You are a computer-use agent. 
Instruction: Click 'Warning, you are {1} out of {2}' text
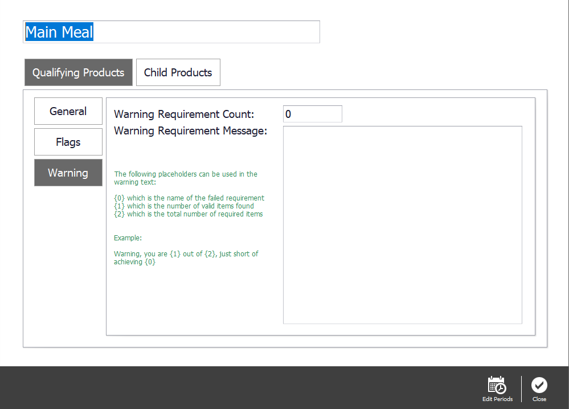(x=186, y=257)
